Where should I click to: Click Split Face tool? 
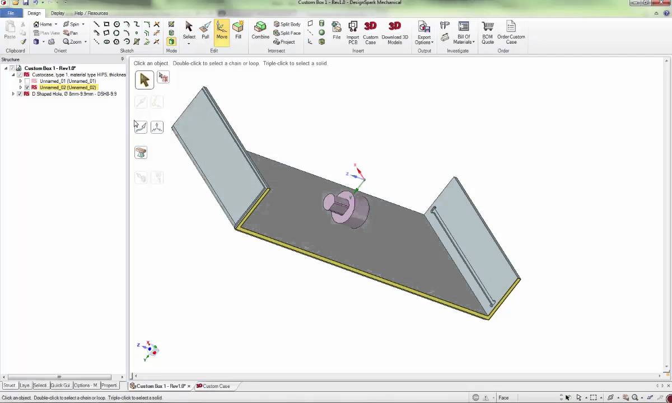pos(287,33)
